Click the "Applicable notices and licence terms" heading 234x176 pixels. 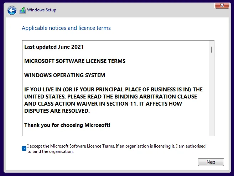click(66, 28)
